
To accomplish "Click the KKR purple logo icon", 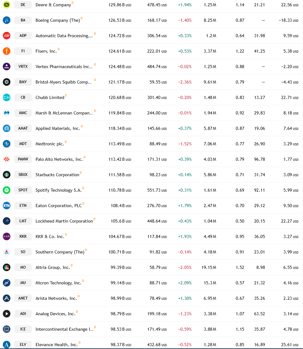I will 7,236.
